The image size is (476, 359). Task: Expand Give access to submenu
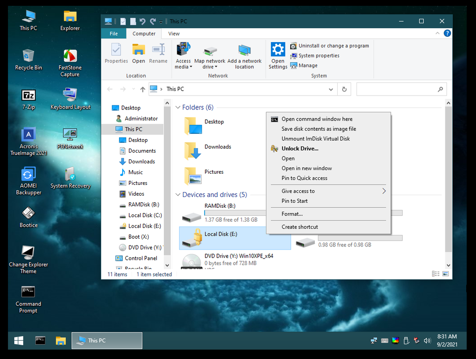[328, 191]
